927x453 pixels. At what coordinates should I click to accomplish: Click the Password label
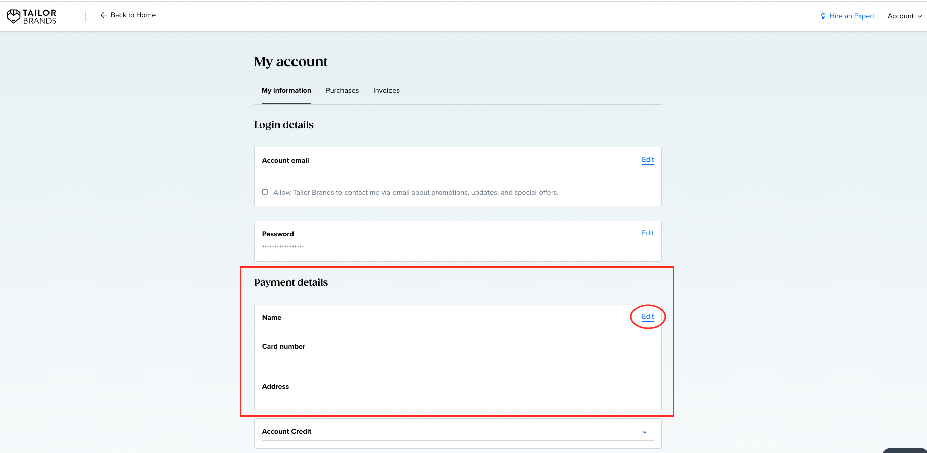[x=278, y=234]
